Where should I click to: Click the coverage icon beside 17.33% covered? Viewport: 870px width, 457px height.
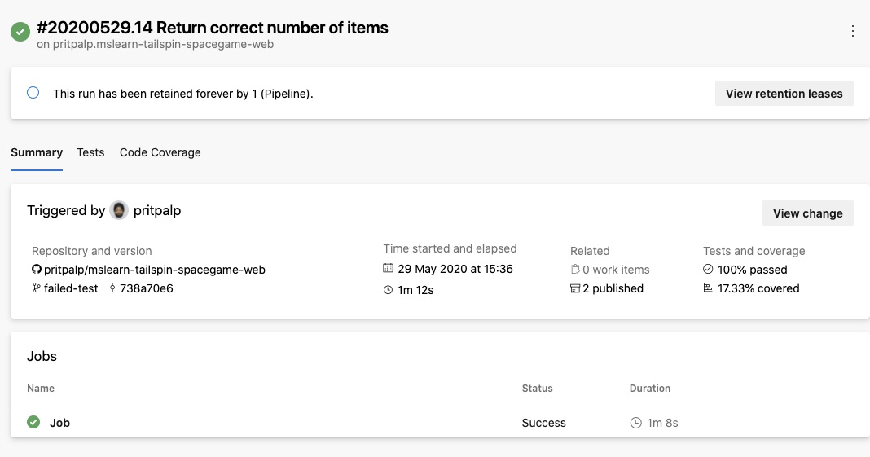[x=707, y=288]
